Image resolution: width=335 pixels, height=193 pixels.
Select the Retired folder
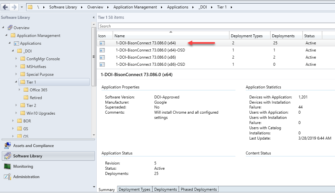pos(33,97)
